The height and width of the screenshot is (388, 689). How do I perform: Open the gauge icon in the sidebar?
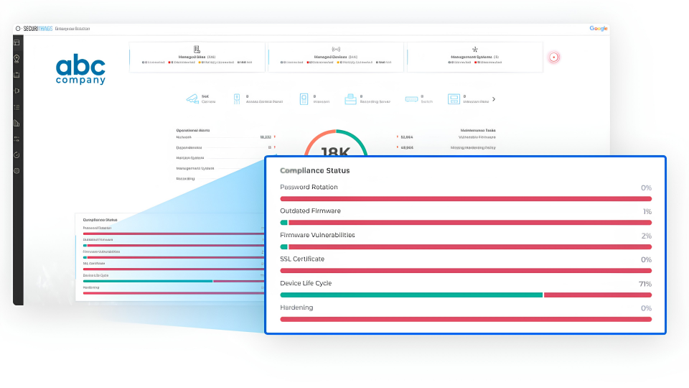17,155
